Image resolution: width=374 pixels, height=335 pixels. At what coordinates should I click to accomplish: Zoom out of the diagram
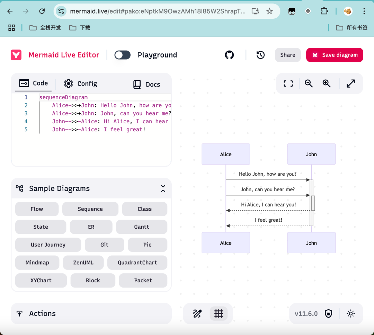click(309, 83)
